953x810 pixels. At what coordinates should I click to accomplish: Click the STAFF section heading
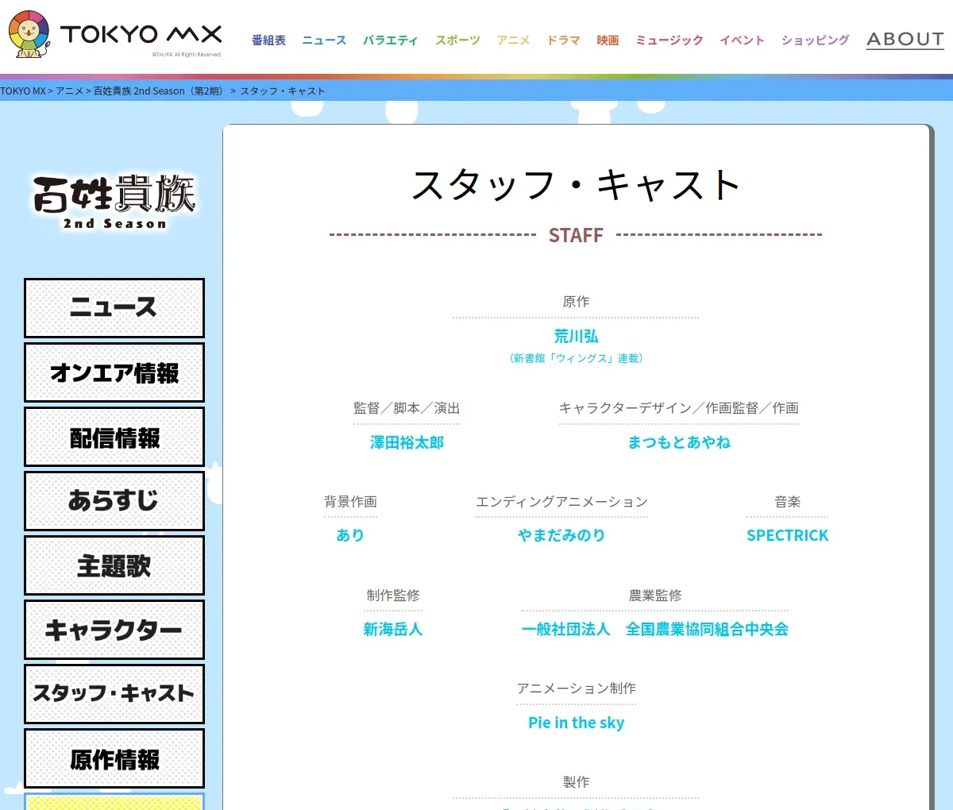click(x=576, y=235)
